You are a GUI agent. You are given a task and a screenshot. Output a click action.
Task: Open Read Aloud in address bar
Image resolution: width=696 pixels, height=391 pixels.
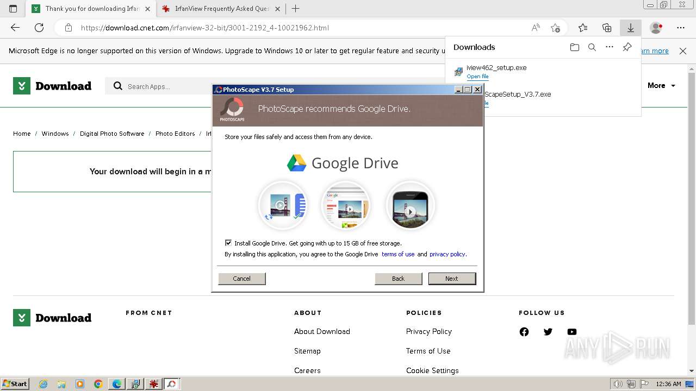536,28
